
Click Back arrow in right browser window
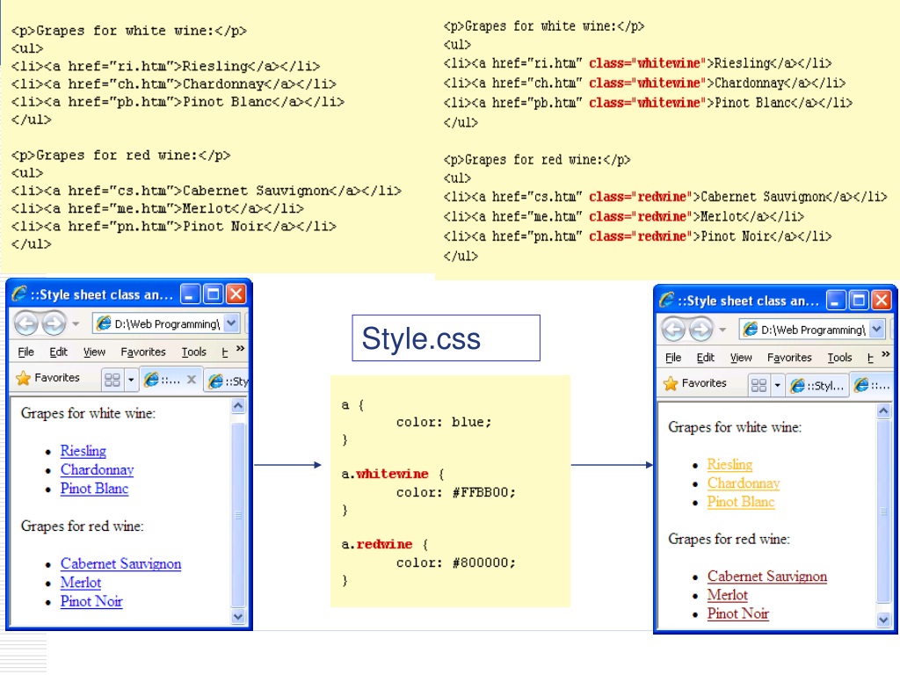(673, 330)
